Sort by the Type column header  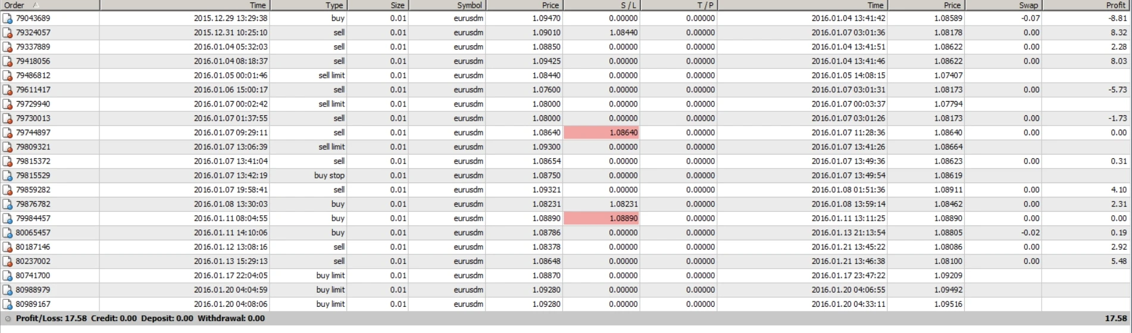click(308, 5)
